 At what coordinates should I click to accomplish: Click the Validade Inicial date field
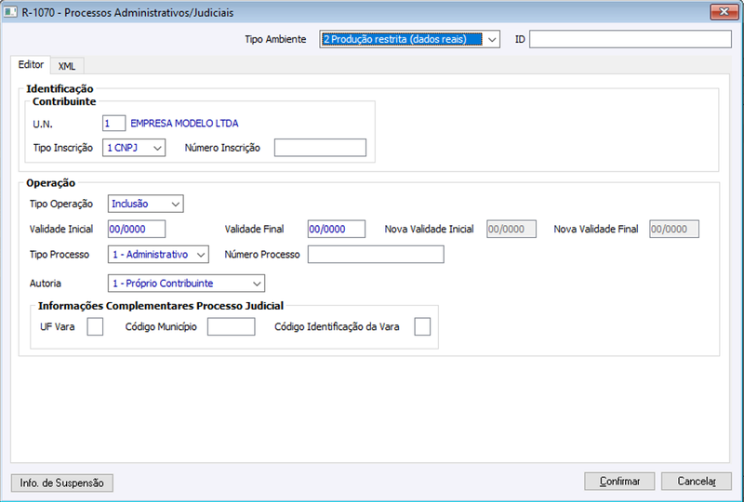137,230
